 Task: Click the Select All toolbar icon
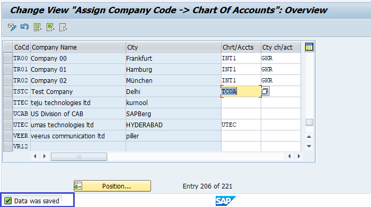click(x=38, y=27)
